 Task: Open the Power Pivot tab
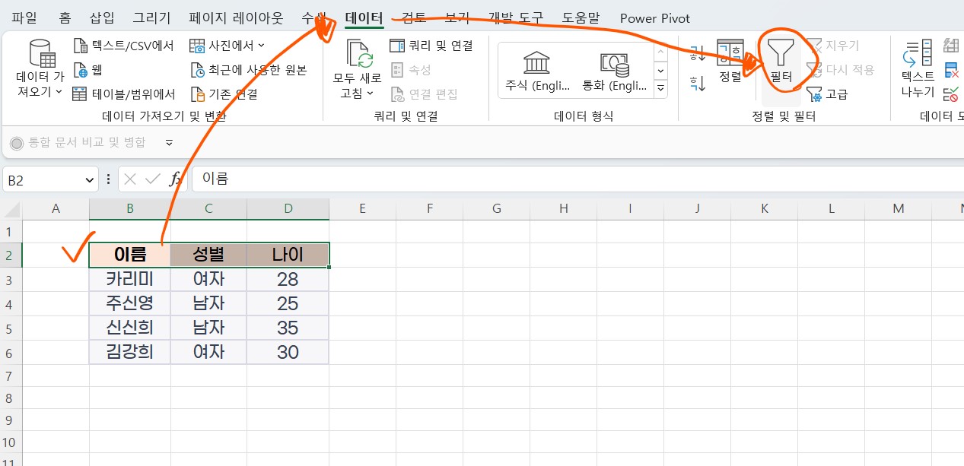click(654, 17)
